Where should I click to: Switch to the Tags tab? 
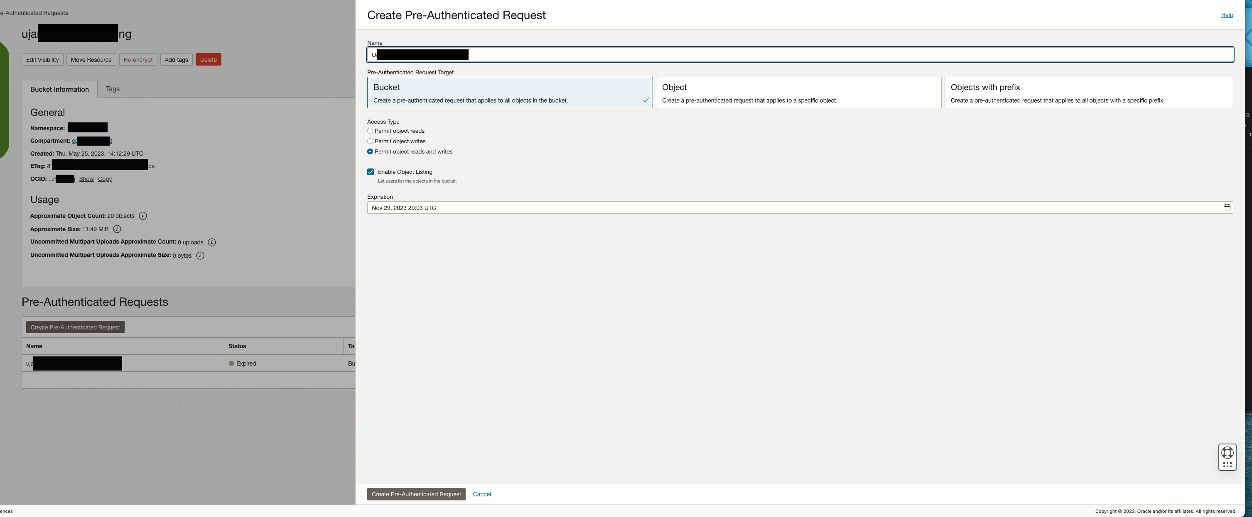click(x=112, y=89)
